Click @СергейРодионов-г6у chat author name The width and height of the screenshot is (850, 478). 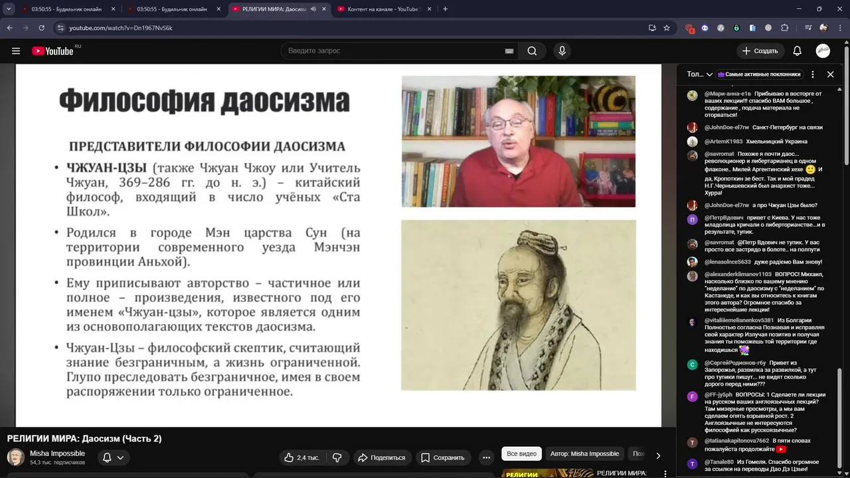[x=735, y=363]
